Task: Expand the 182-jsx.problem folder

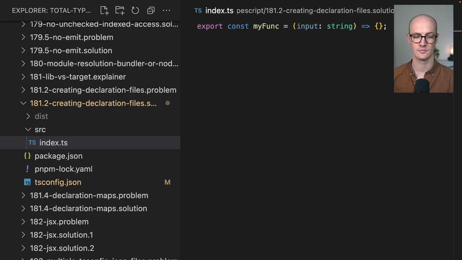Action: click(59, 221)
